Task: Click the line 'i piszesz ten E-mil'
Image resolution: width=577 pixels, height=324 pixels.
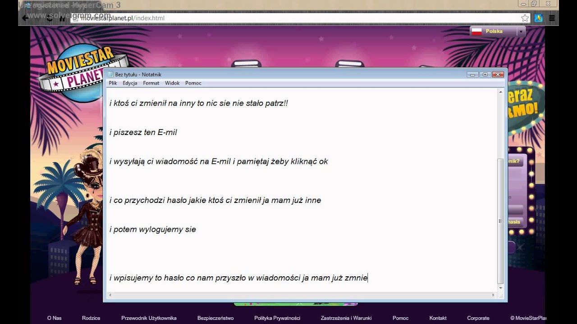Action: point(143,132)
